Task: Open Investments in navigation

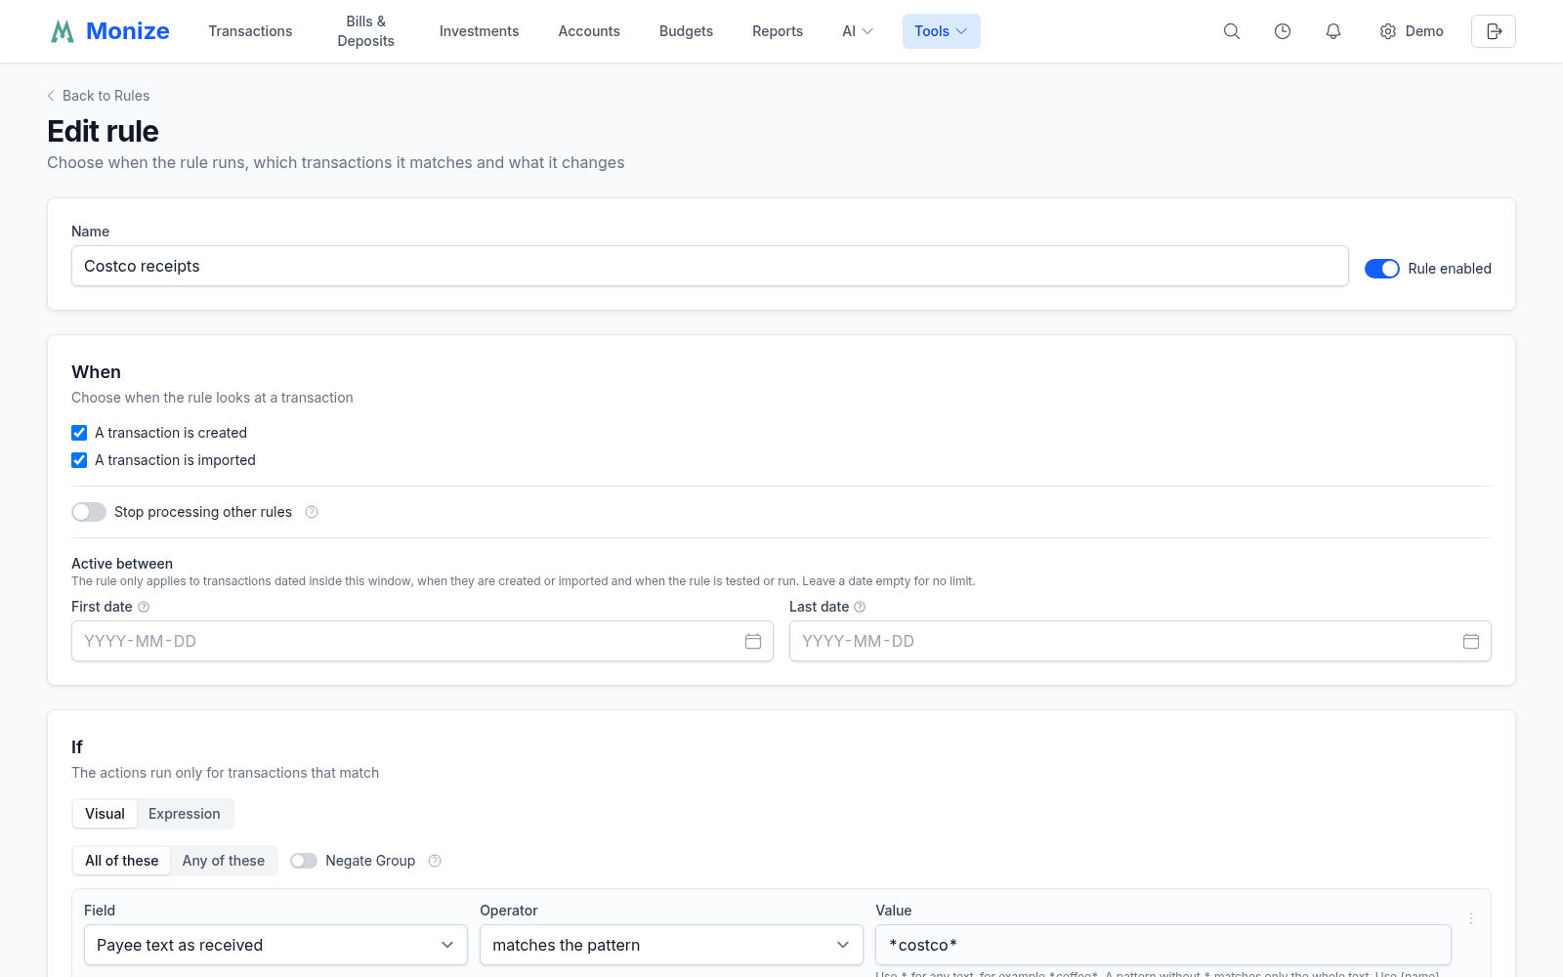Action: click(x=479, y=31)
